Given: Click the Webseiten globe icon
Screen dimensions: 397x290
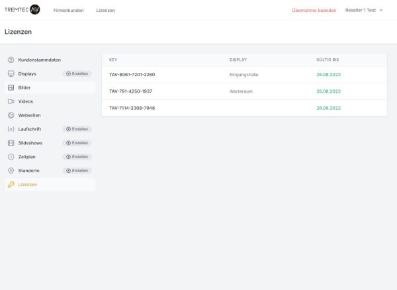Looking at the screenshot, I should [x=11, y=115].
